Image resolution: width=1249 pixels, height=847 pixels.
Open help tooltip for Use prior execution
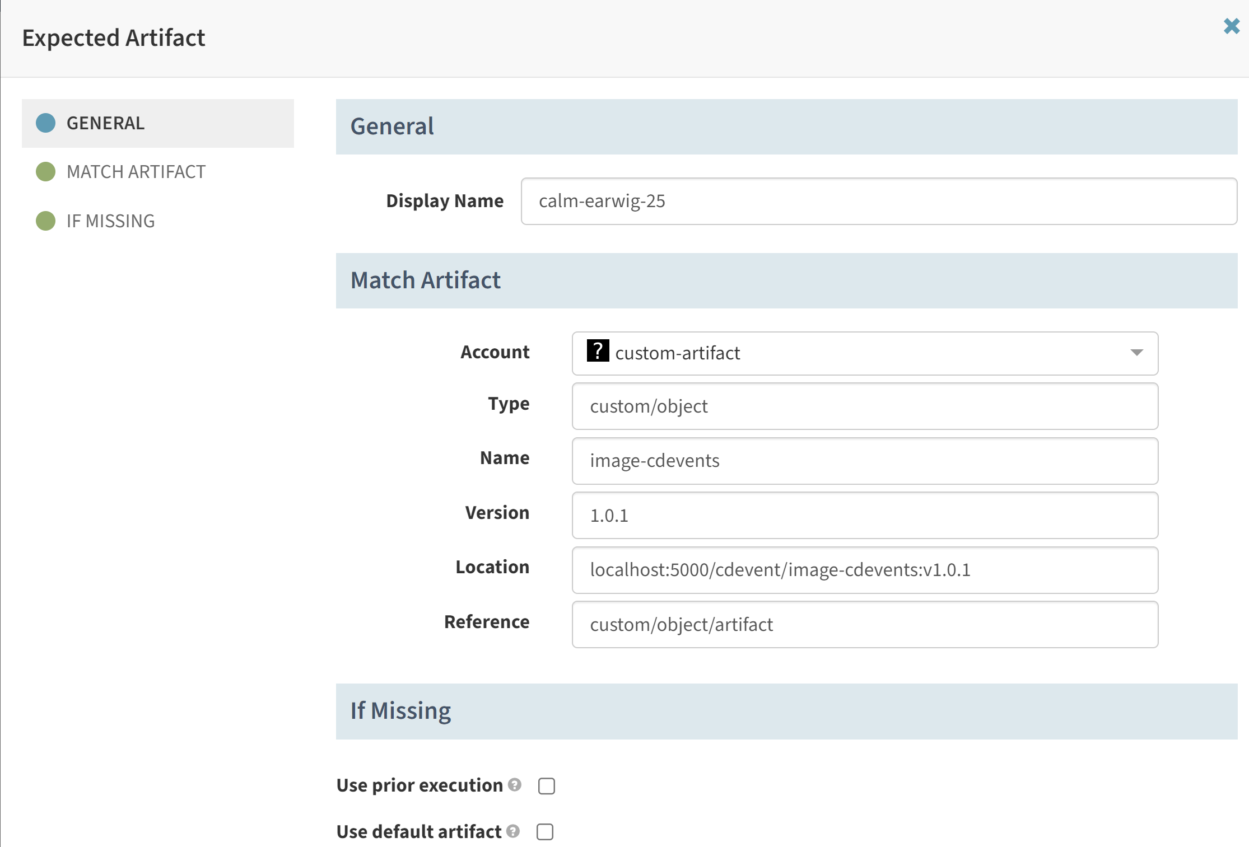515,785
